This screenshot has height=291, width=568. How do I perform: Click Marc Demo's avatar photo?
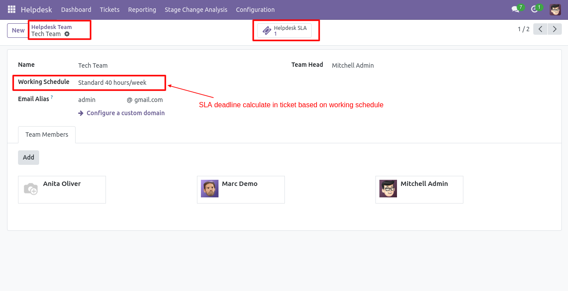[210, 189]
